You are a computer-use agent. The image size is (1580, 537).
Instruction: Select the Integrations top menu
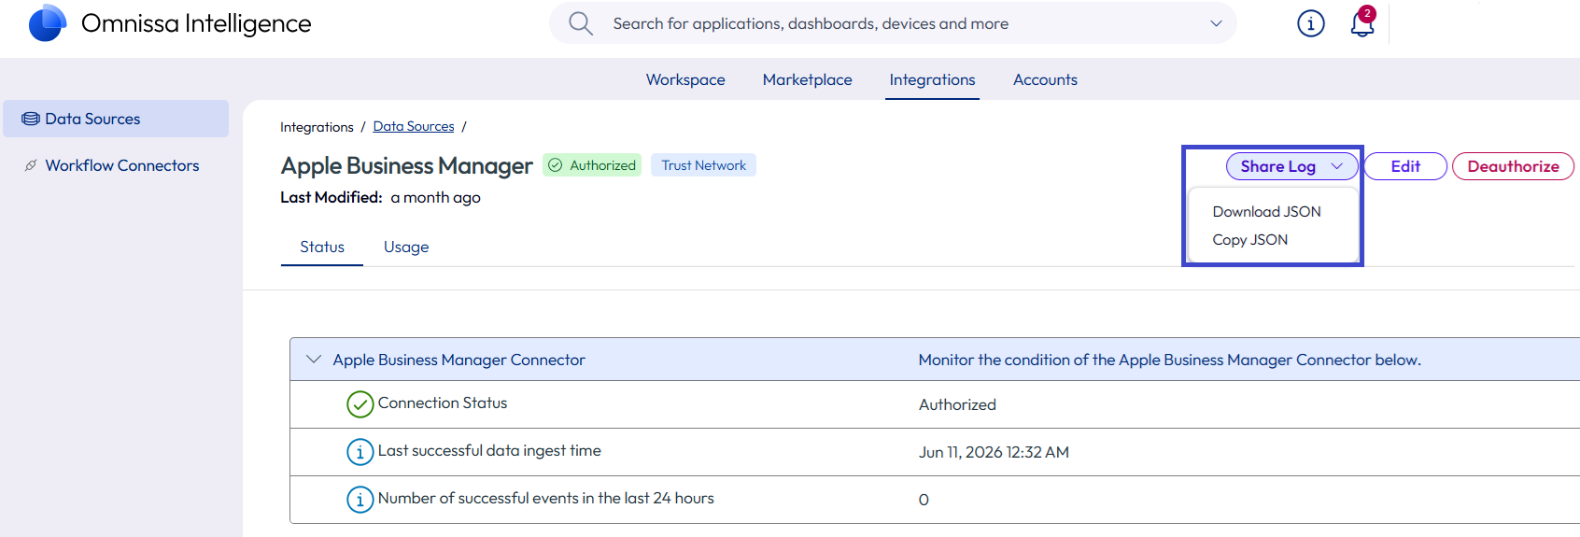click(x=932, y=79)
